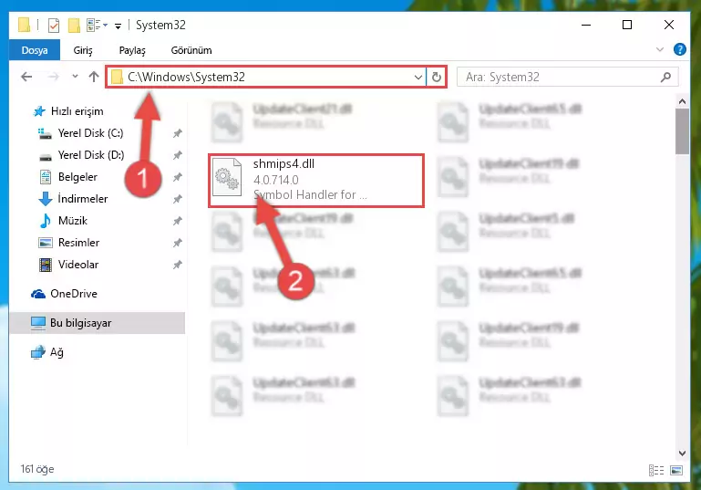Click the shmips4.dll gear file icon
701x490 pixels.
[x=227, y=177]
